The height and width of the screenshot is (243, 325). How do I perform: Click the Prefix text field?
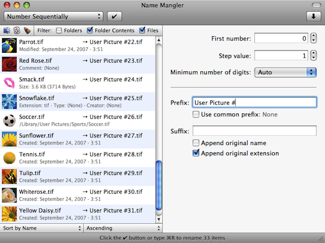tap(254, 102)
